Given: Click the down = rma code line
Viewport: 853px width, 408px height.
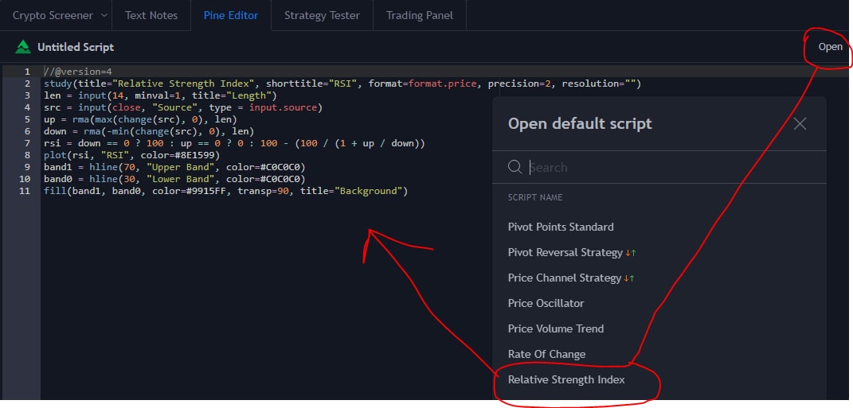Looking at the screenshot, I should pyautogui.click(x=148, y=131).
